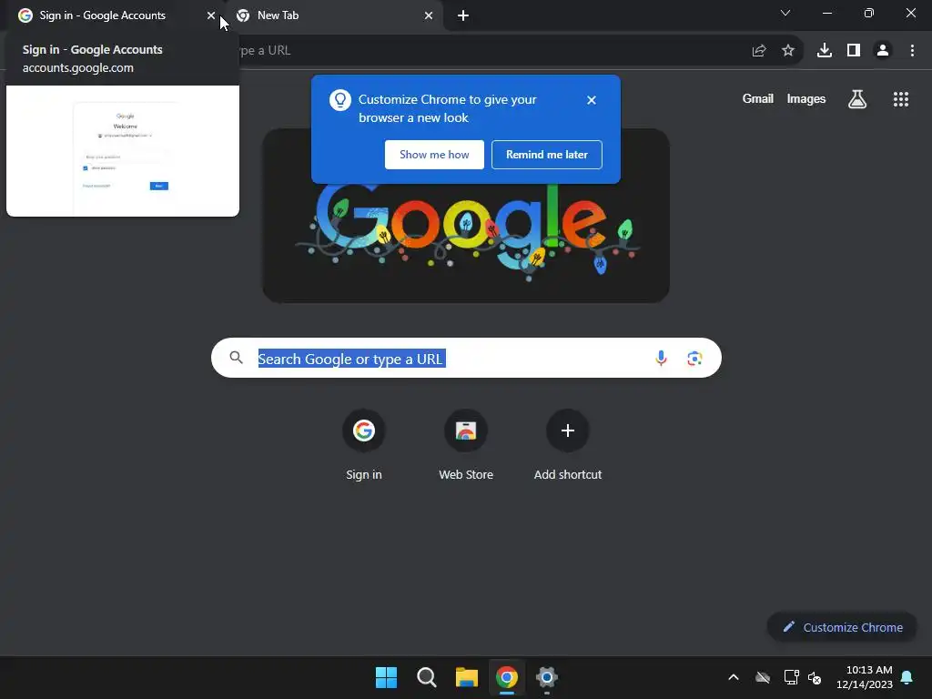Screen dimensions: 932x699
Task: Click the network display tray icon
Action: [791, 677]
